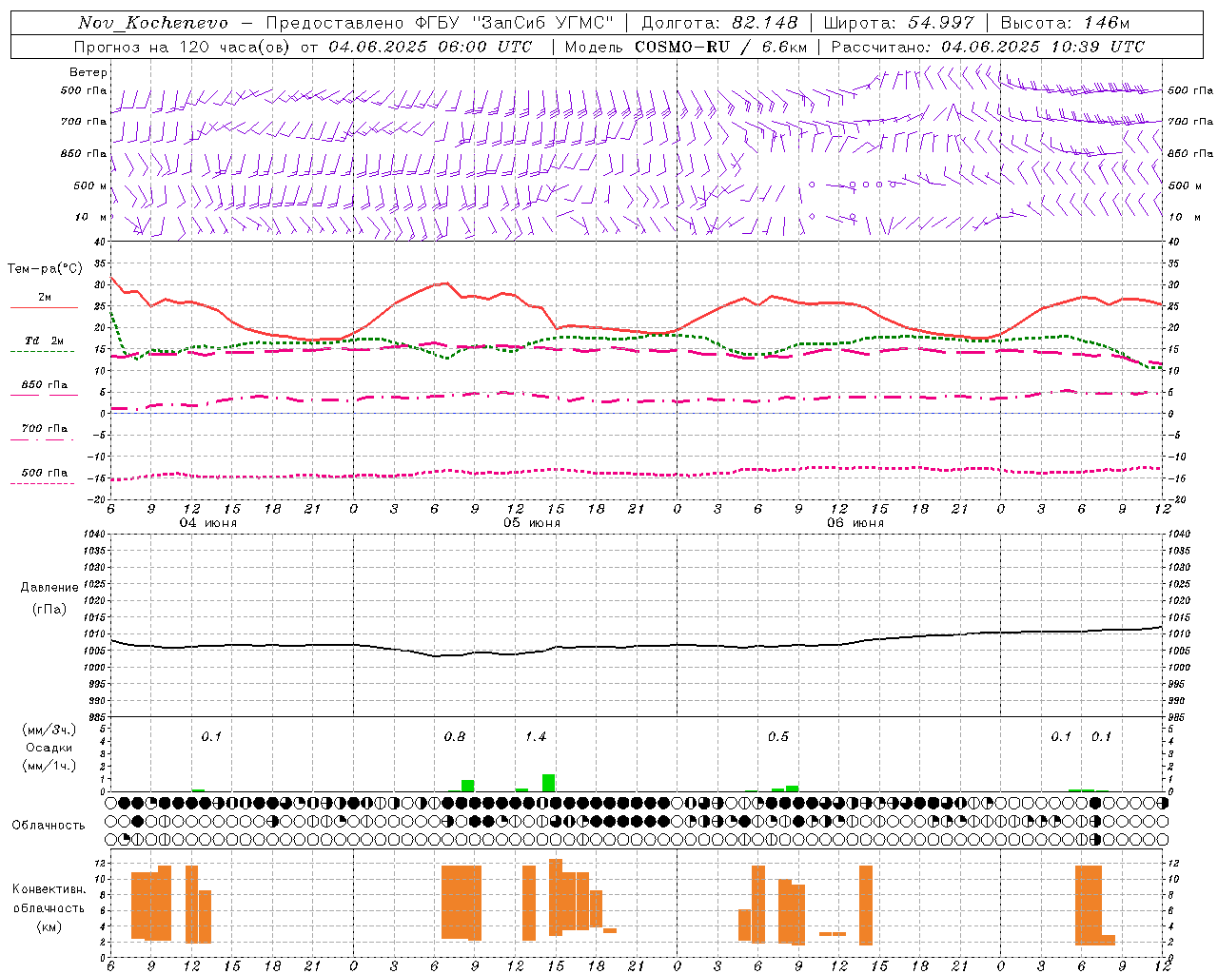Click the "Облачность" cloud cover label
The image size is (1218, 974).
[49, 826]
